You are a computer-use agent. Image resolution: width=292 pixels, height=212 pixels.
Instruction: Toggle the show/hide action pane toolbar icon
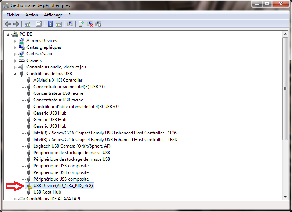(59, 24)
